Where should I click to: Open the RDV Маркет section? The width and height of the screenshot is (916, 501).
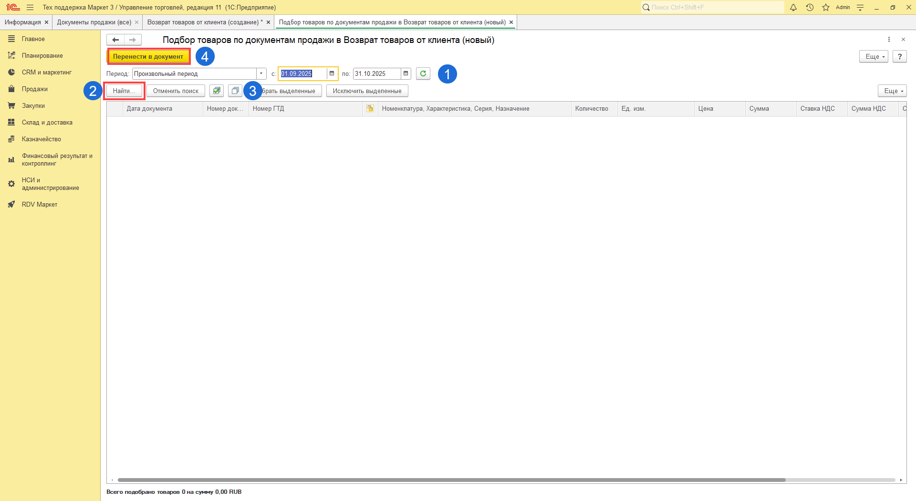pos(50,205)
